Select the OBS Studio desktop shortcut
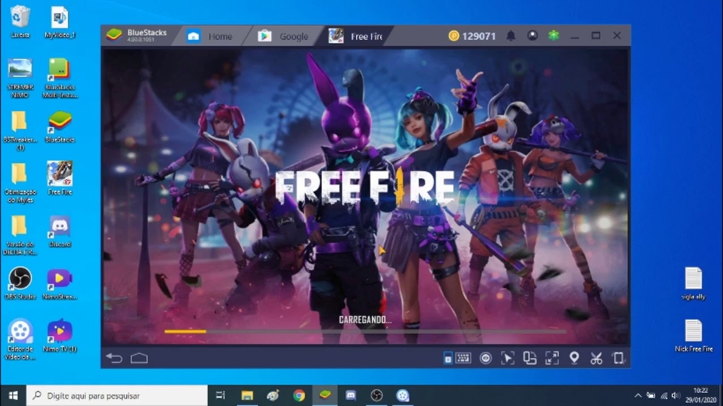Viewport: 723px width, 406px height. (20, 283)
